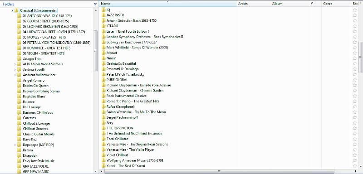Click folder icon for Dream in tree
The height and width of the screenshot is (174, 363).
click(x=19, y=150)
